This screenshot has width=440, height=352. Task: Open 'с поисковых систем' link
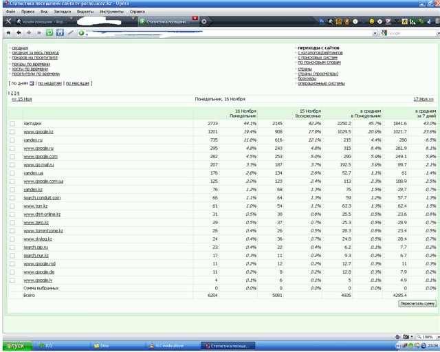(318, 58)
